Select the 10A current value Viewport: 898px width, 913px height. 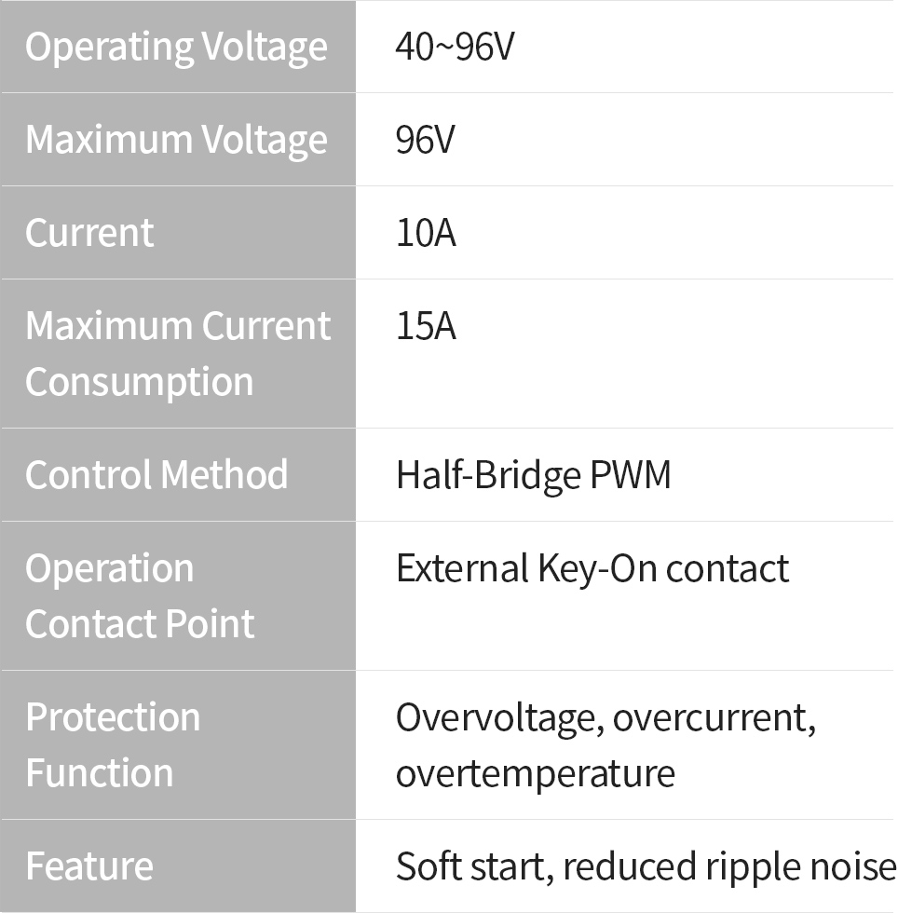(426, 233)
